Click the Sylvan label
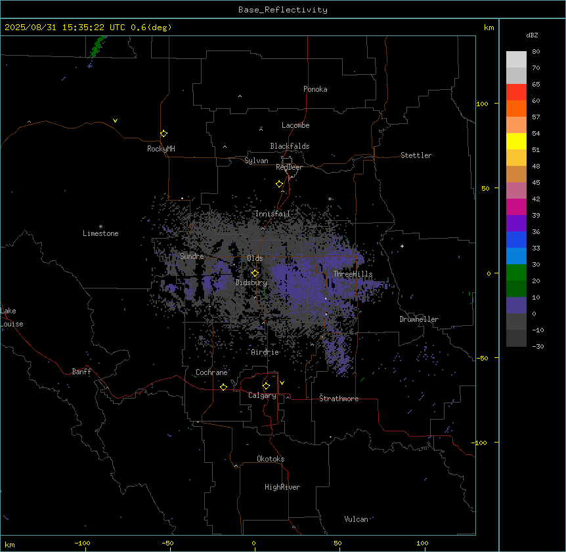This screenshot has width=566, height=552. pos(256,161)
